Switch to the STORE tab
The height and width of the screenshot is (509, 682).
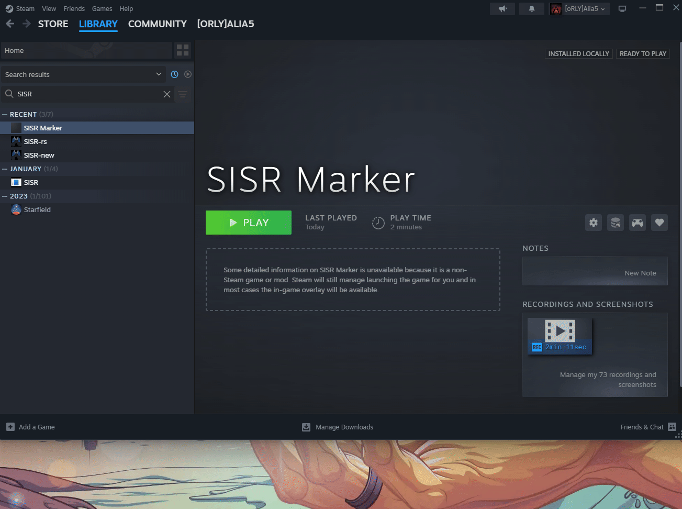53,24
